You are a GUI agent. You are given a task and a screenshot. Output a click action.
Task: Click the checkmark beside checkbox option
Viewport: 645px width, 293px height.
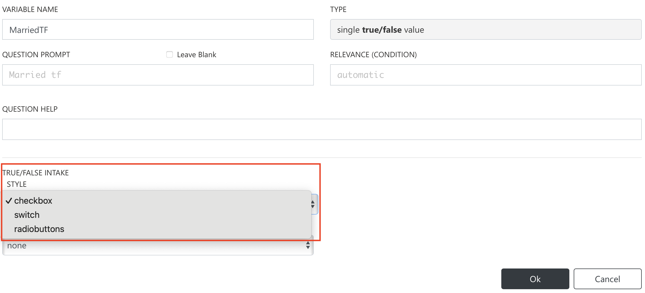[x=9, y=201]
